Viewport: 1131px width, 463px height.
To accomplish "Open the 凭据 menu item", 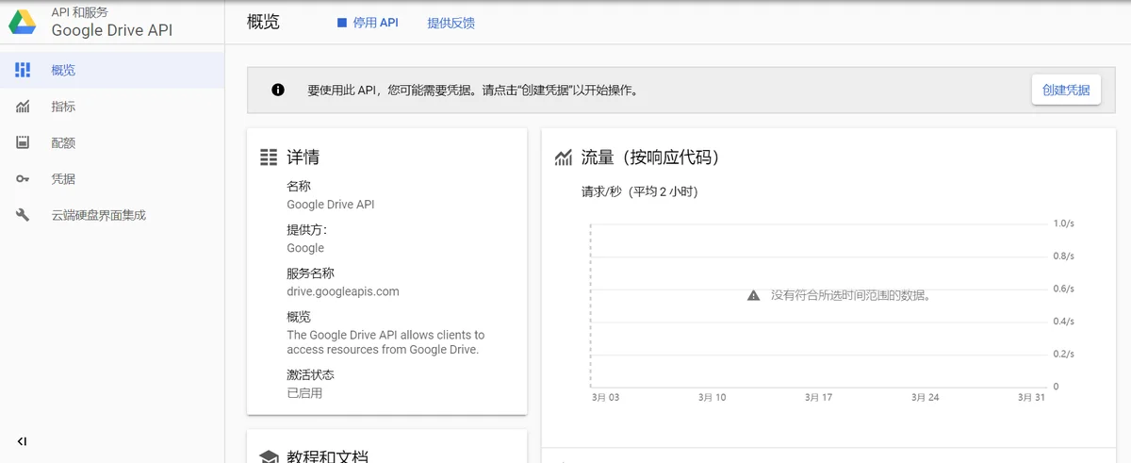I will (x=112, y=179).
